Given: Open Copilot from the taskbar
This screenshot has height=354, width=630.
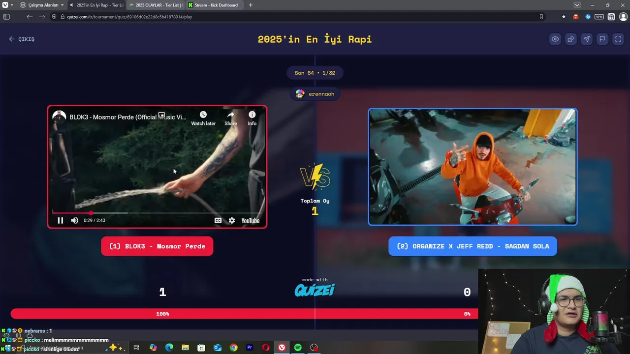Looking at the screenshot, I should coord(153,348).
